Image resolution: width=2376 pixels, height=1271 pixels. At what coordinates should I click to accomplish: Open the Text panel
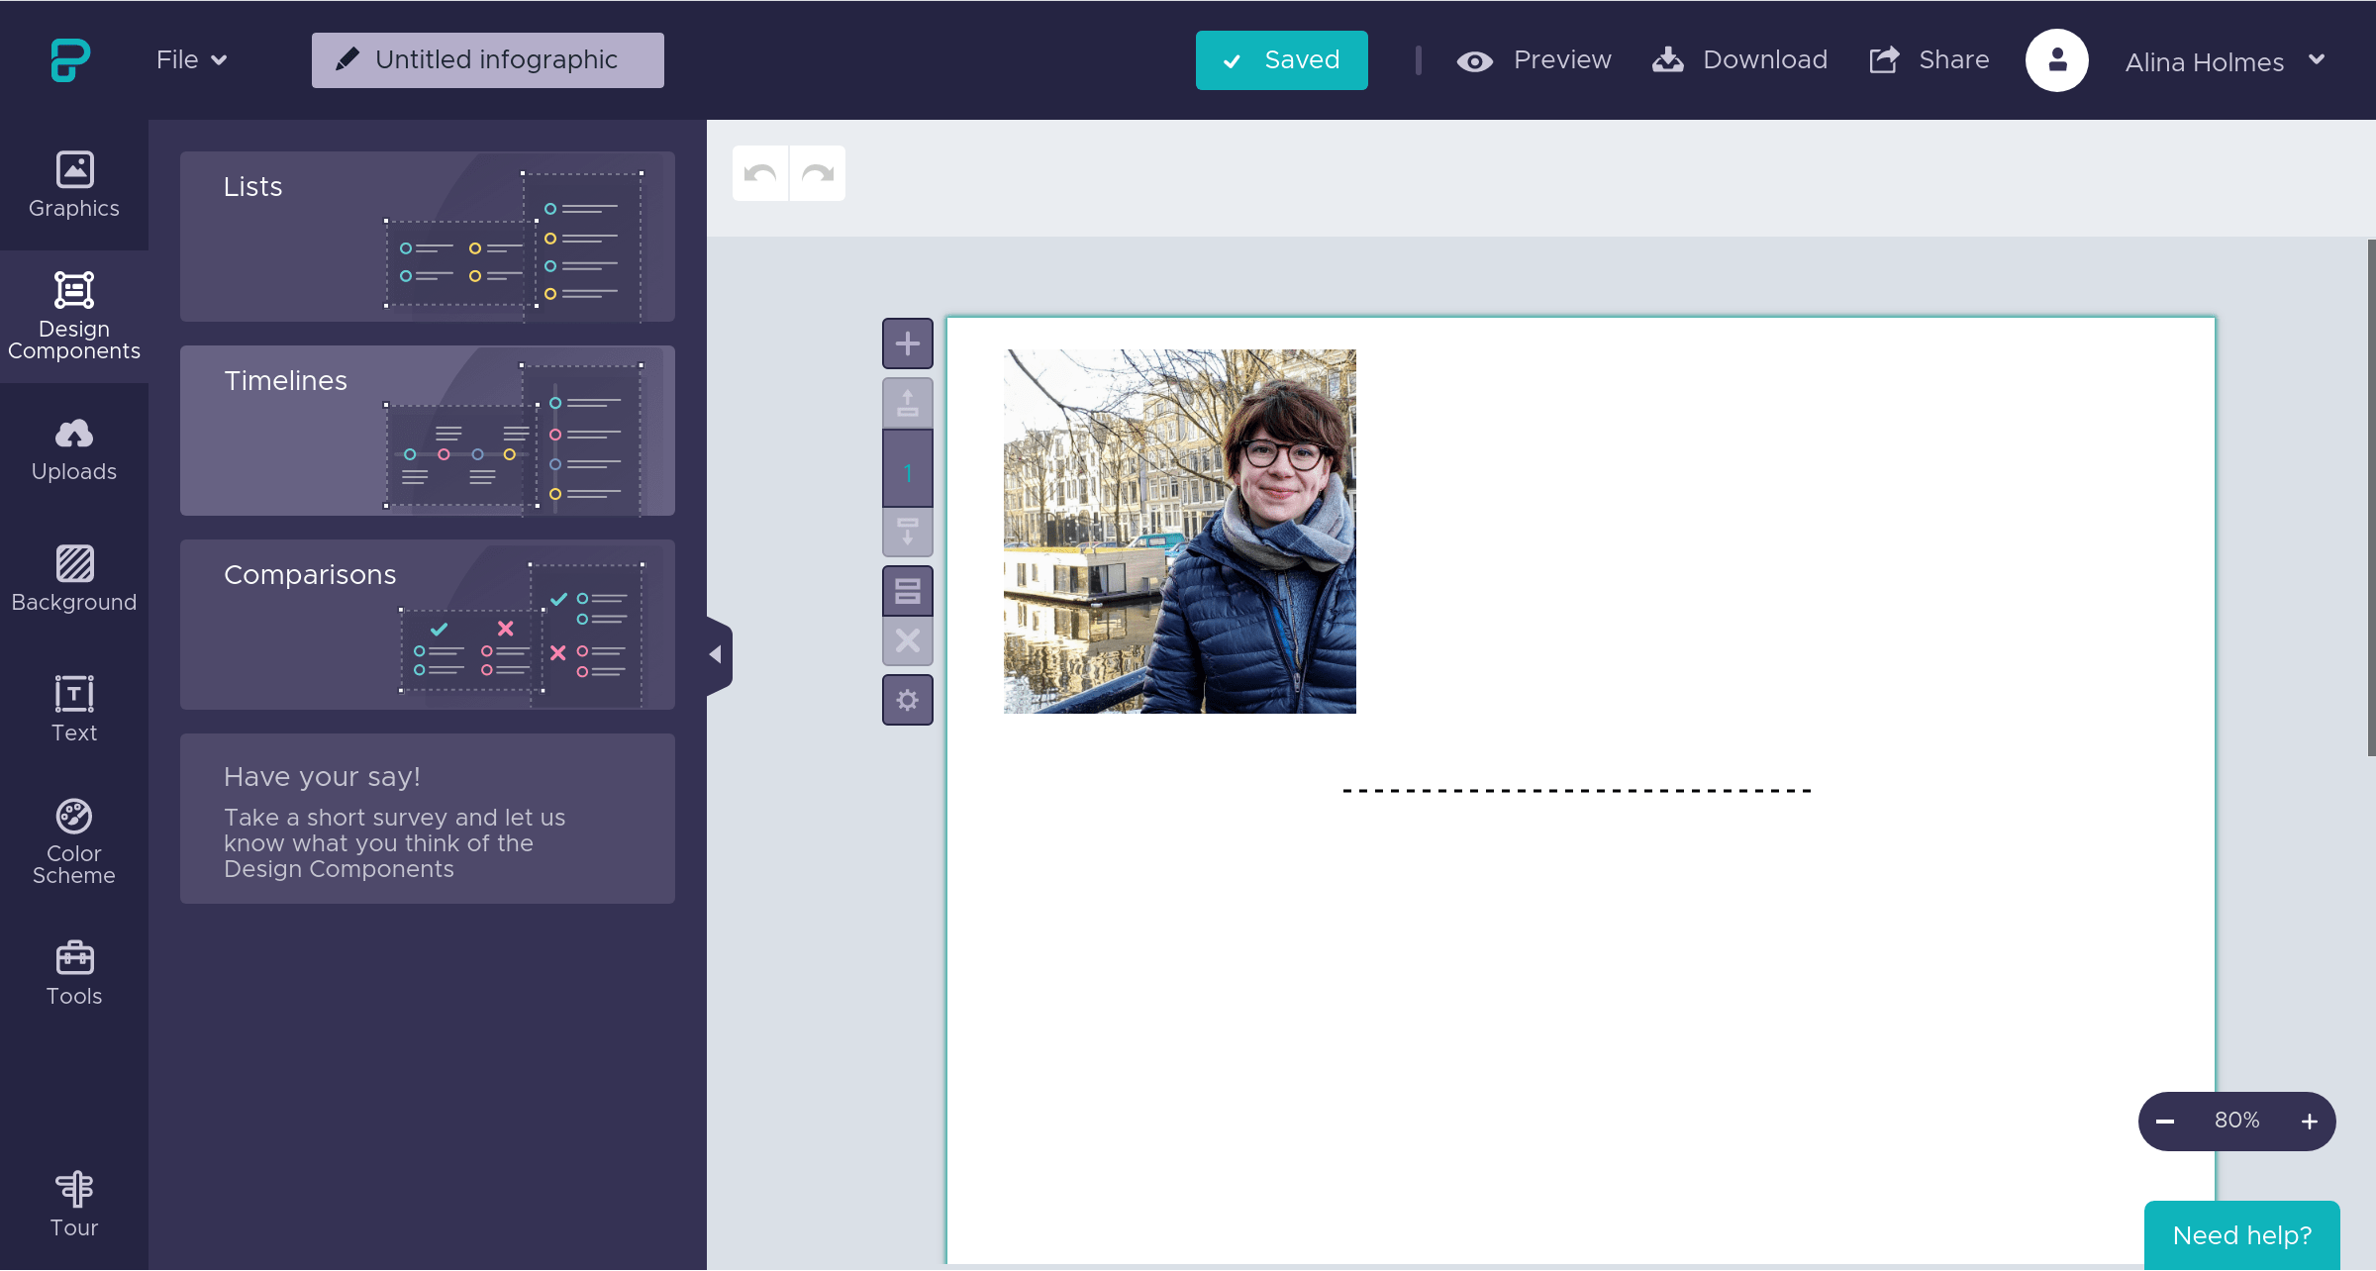pyautogui.click(x=74, y=709)
